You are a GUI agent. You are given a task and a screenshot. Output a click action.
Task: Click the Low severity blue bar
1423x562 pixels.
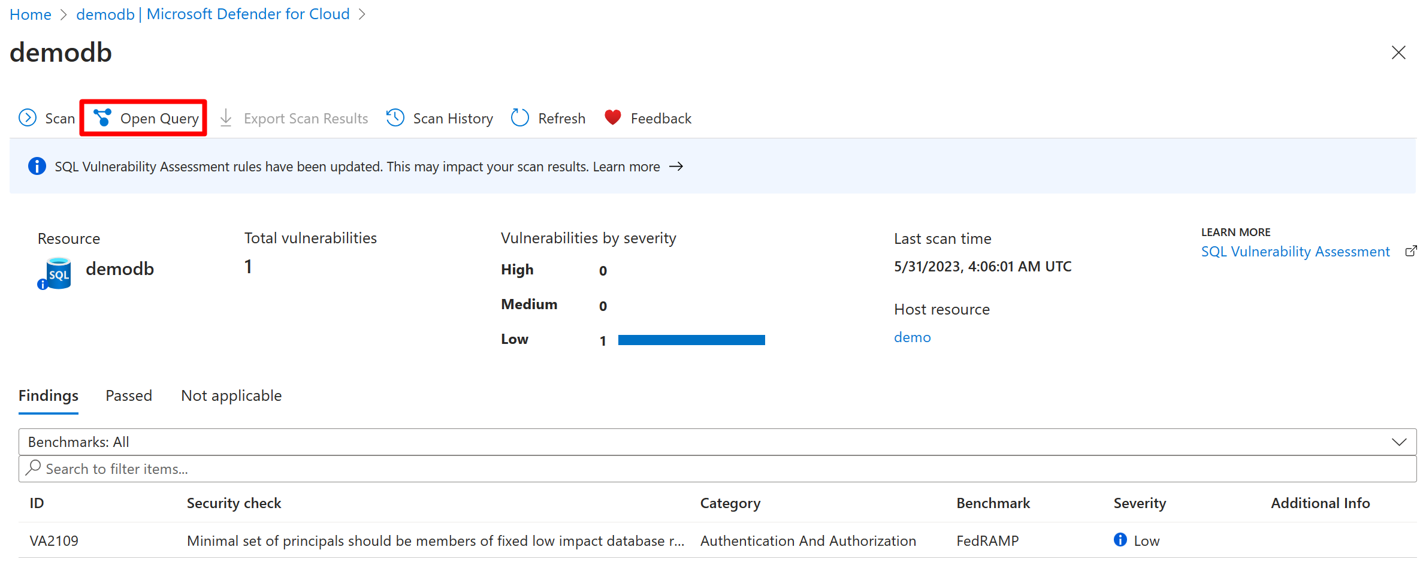tap(691, 340)
